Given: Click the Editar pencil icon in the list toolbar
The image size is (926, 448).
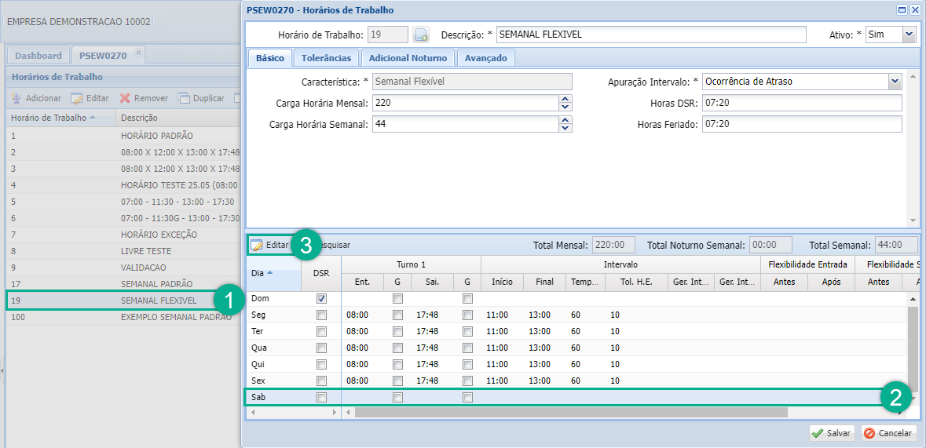Looking at the screenshot, I should coord(77,99).
